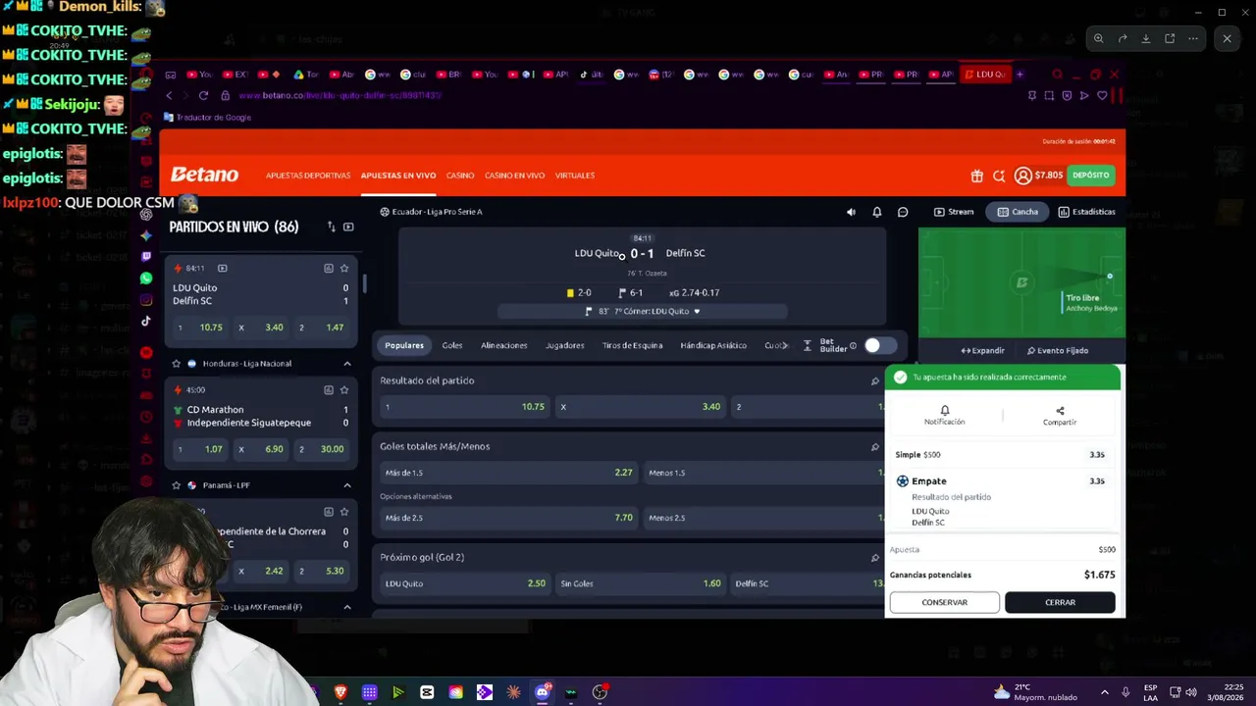1256x706 pixels.
Task: Open stats icon on LDU Quito card
Action: click(329, 268)
